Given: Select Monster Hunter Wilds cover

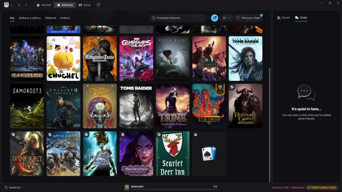Looking at the screenshot, I should 63,154.
